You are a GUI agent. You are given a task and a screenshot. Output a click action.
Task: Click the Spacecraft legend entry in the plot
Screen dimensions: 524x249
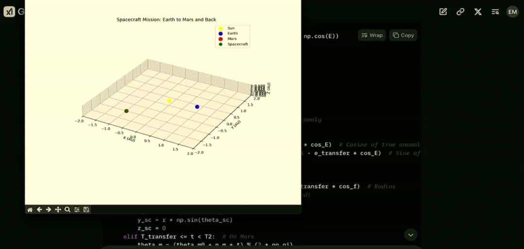click(x=233, y=44)
